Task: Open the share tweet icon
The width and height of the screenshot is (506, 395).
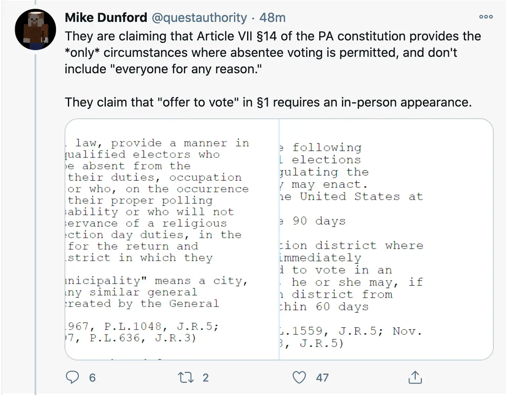Action: [x=414, y=377]
